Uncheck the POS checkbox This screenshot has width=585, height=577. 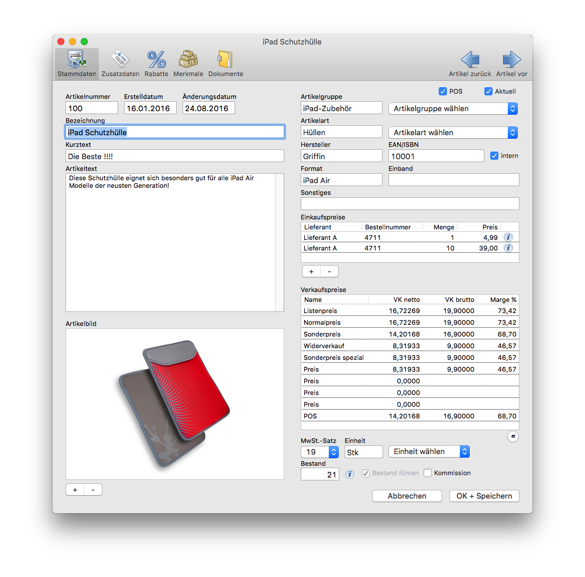pos(443,91)
